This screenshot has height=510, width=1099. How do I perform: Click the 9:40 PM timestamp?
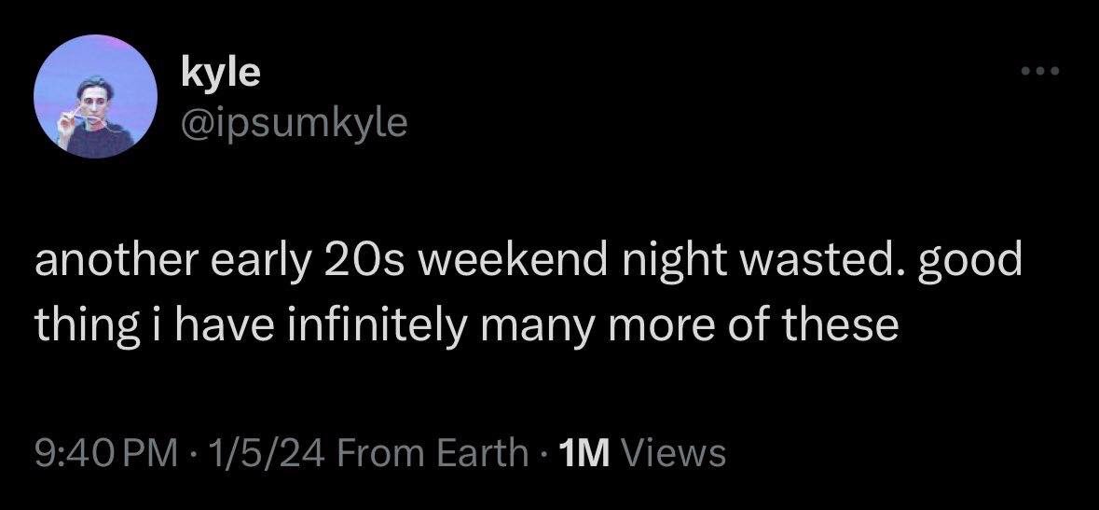coord(105,453)
